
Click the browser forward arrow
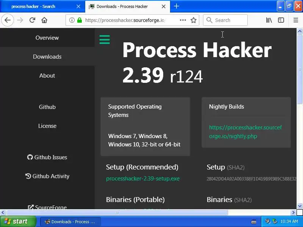tap(20, 20)
